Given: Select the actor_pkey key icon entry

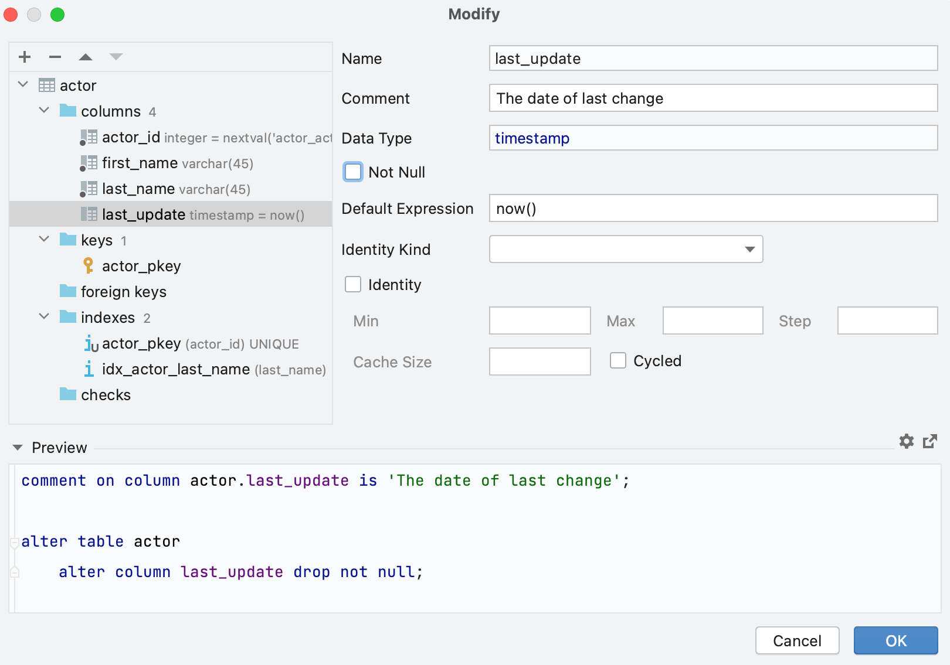Looking at the screenshot, I should [89, 266].
